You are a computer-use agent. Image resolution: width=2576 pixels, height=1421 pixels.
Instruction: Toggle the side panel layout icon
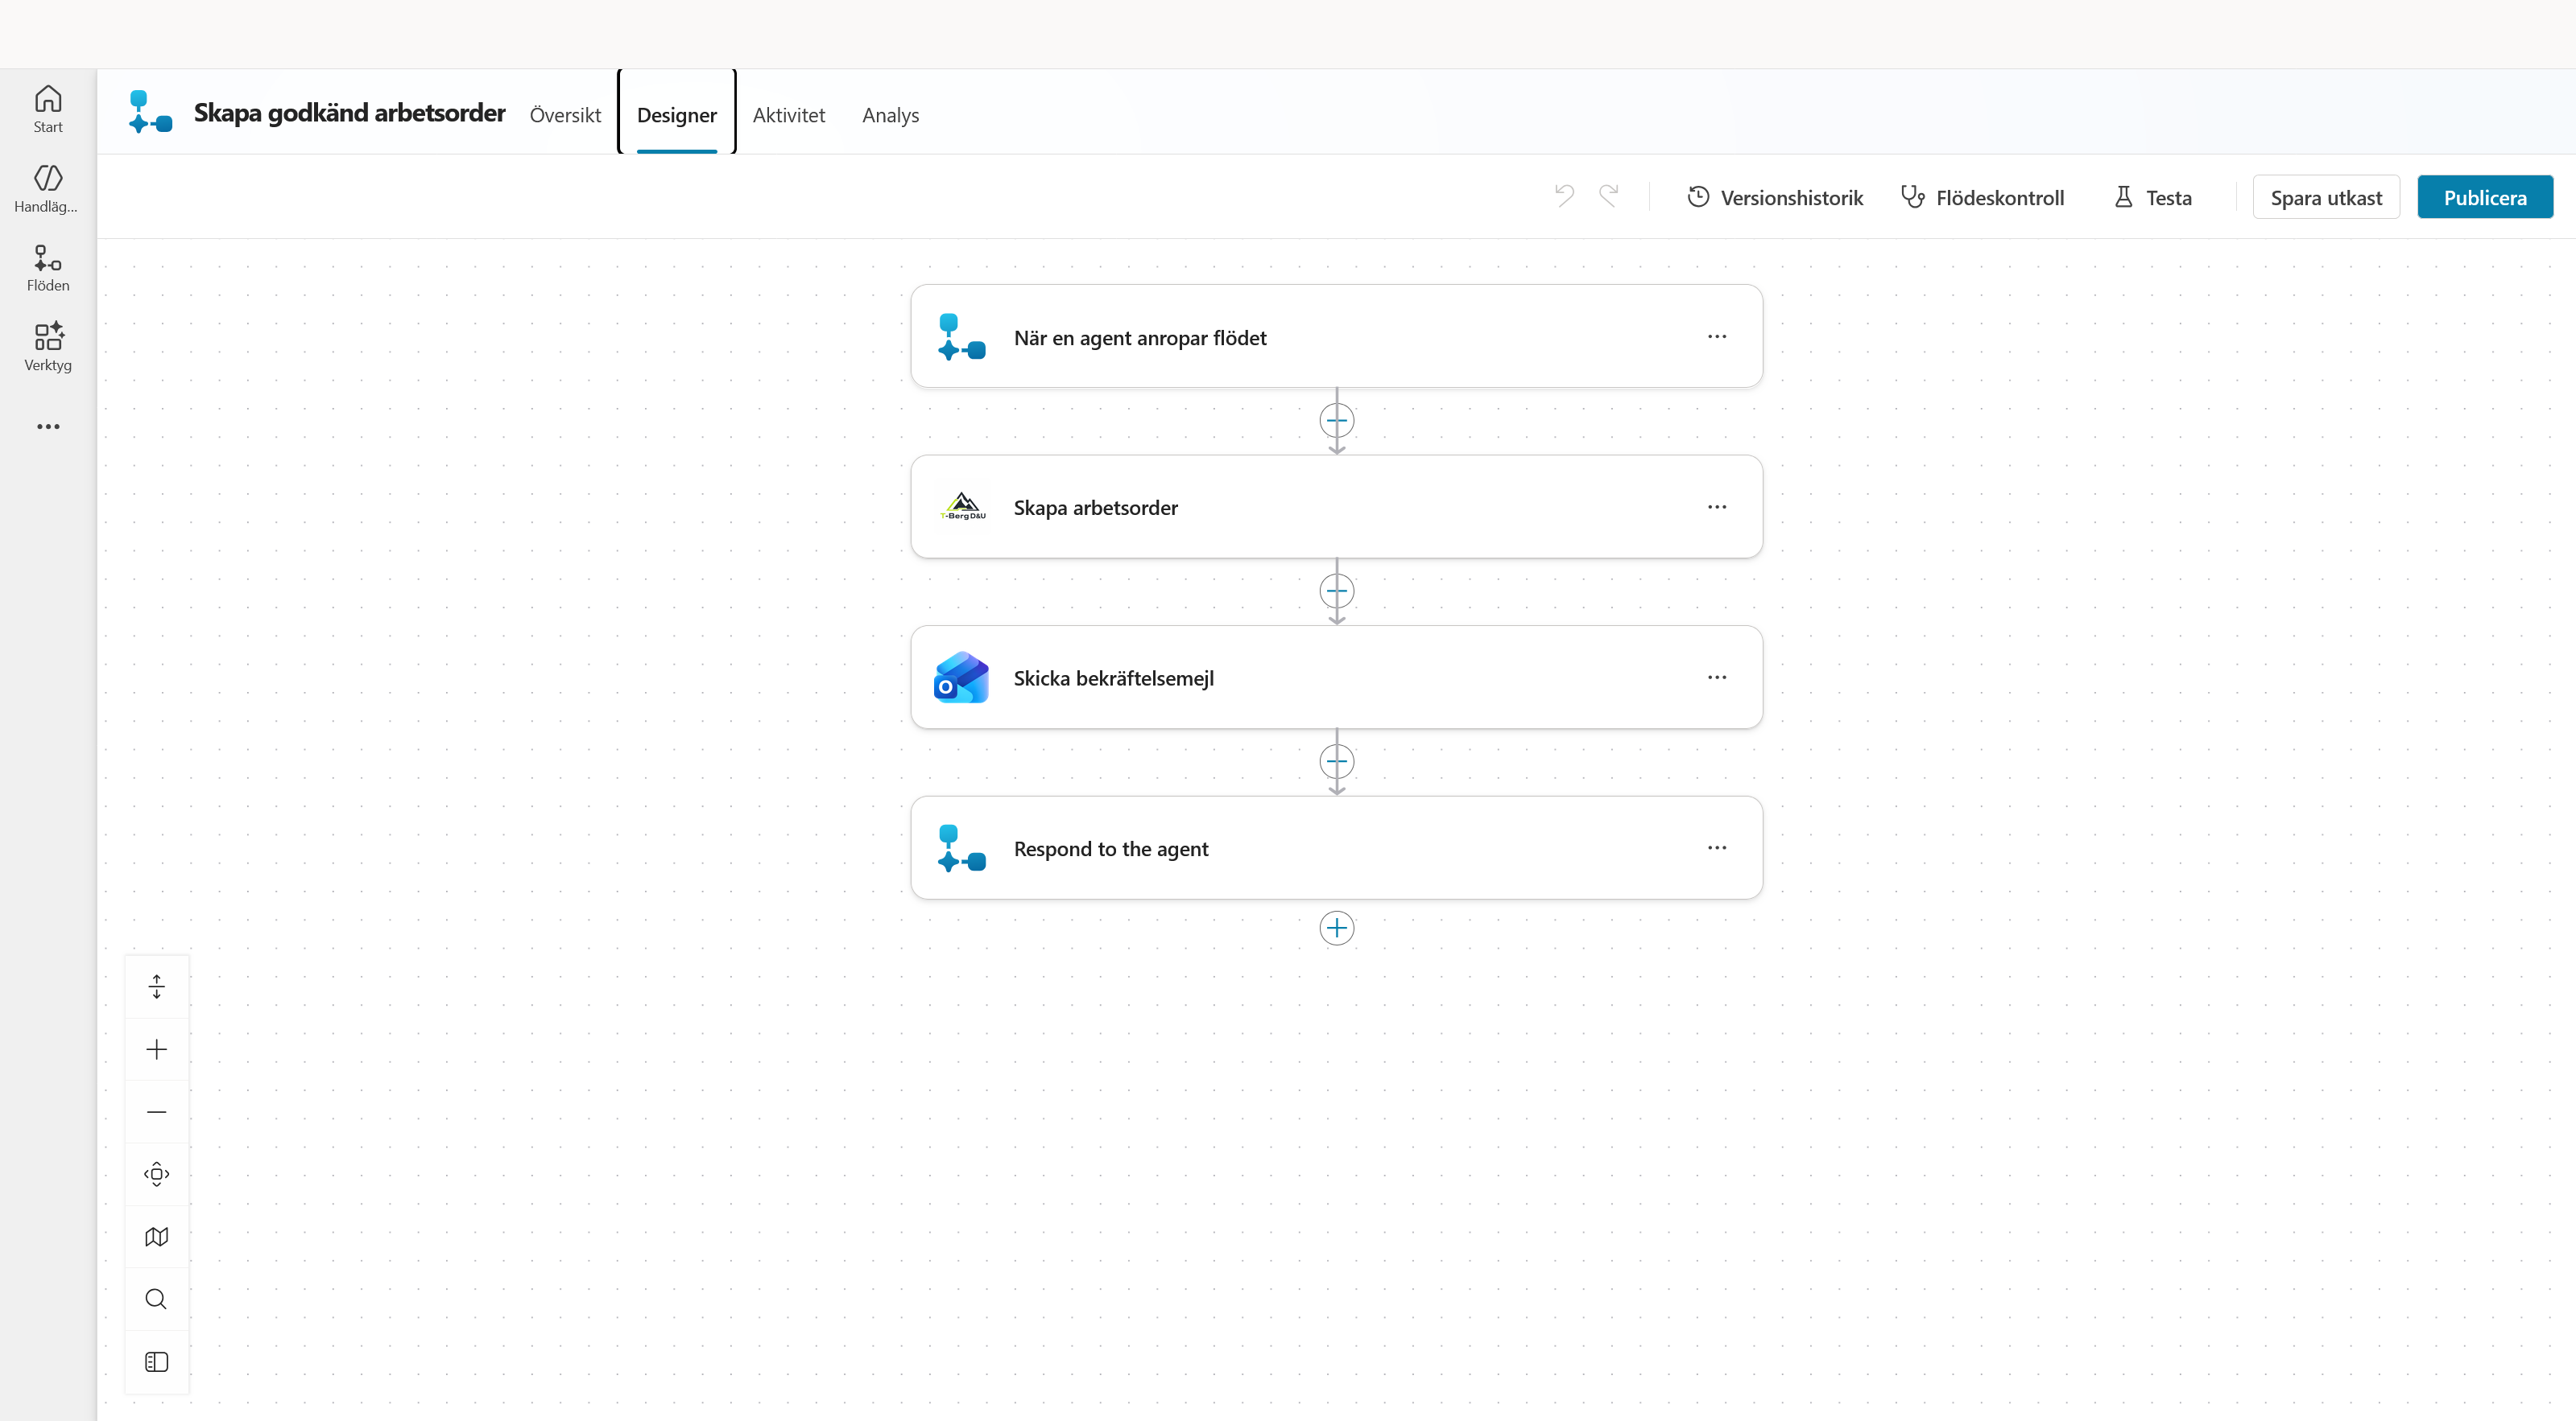click(x=157, y=1362)
